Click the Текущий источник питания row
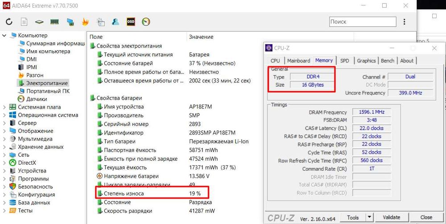Screen dimensions: 446x224 153,54
